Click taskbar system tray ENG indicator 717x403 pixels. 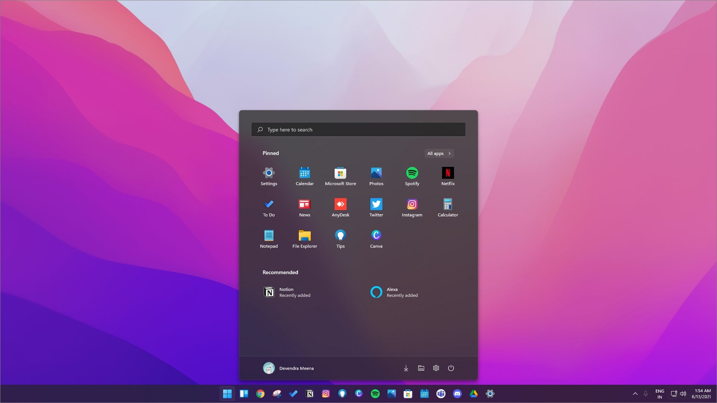pos(660,393)
